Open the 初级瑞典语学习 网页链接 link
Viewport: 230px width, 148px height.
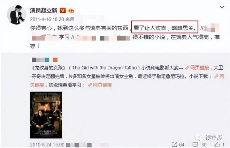pos(100,85)
